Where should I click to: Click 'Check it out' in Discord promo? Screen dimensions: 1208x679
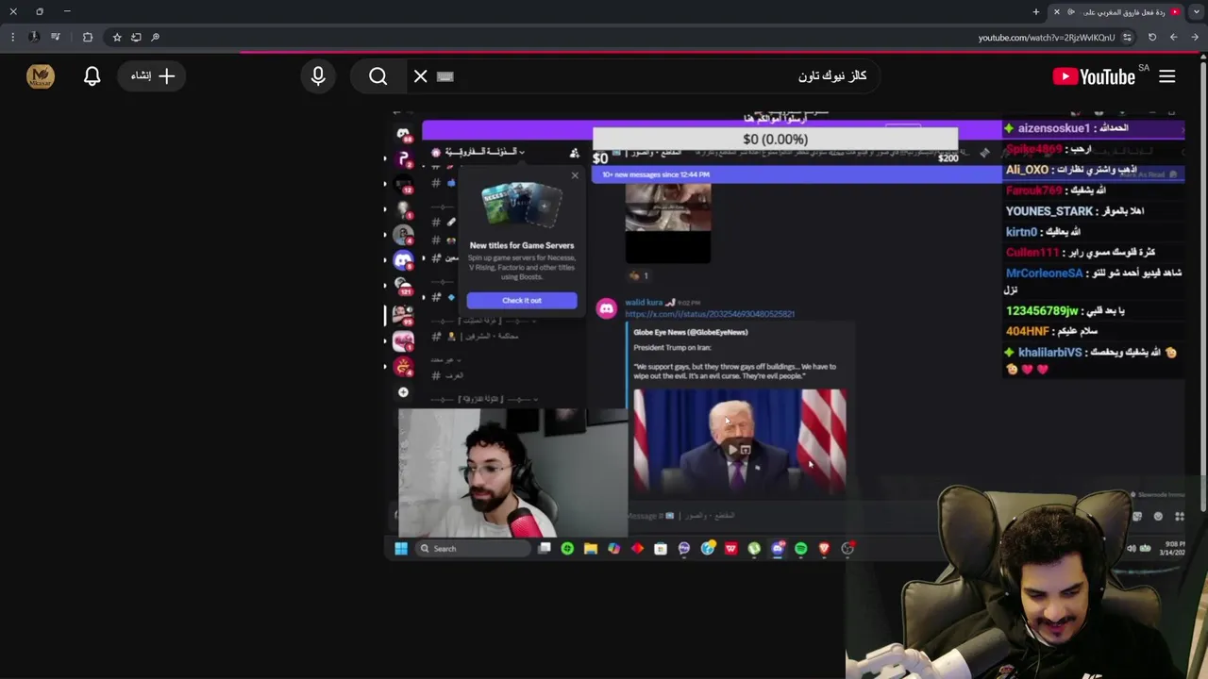pos(522,300)
